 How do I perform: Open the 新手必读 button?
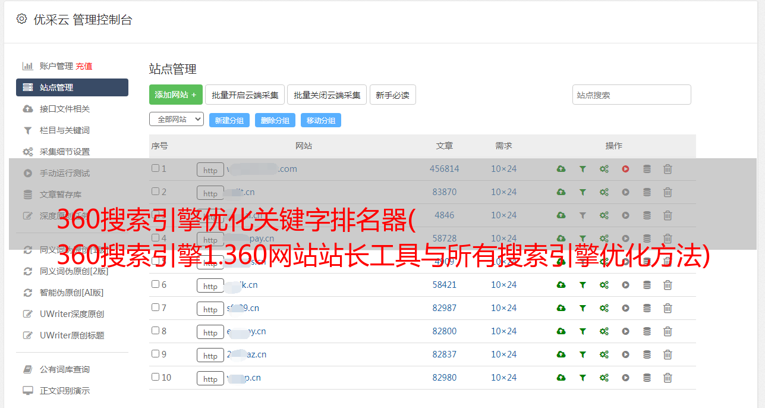(x=393, y=95)
